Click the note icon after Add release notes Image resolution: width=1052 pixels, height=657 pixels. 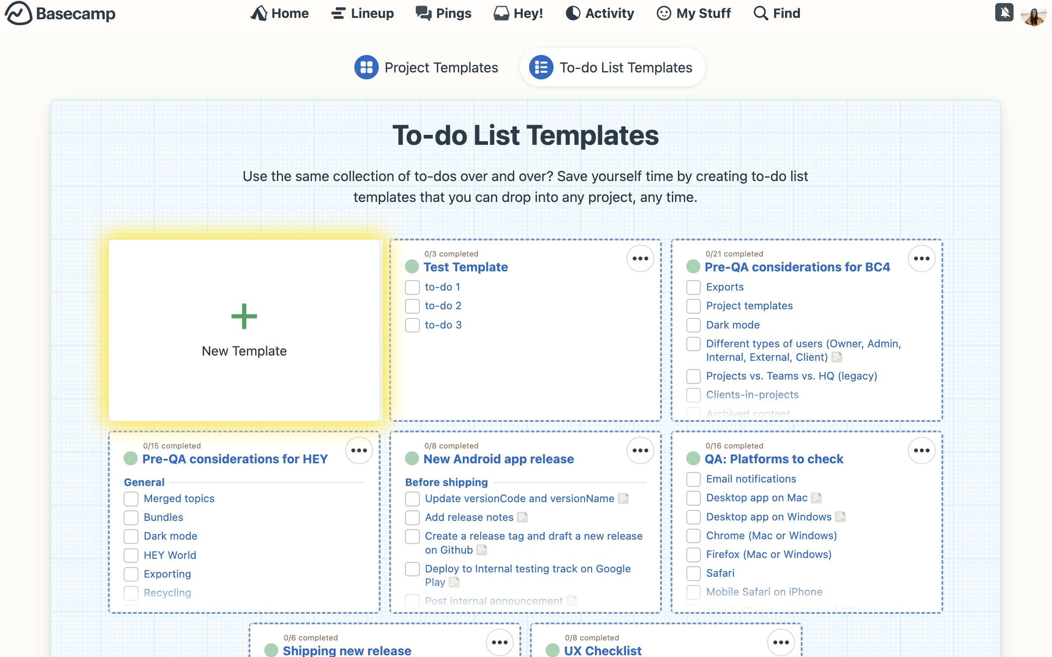point(523,517)
